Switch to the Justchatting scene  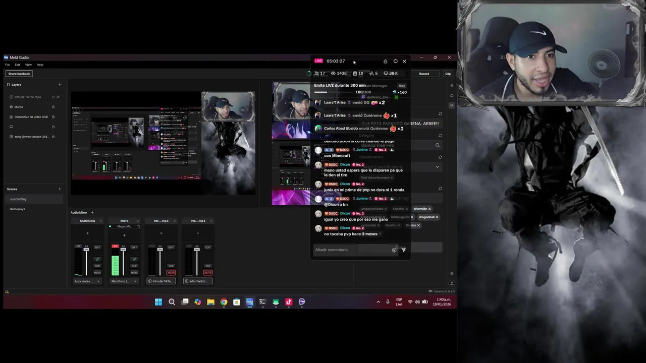click(x=34, y=199)
